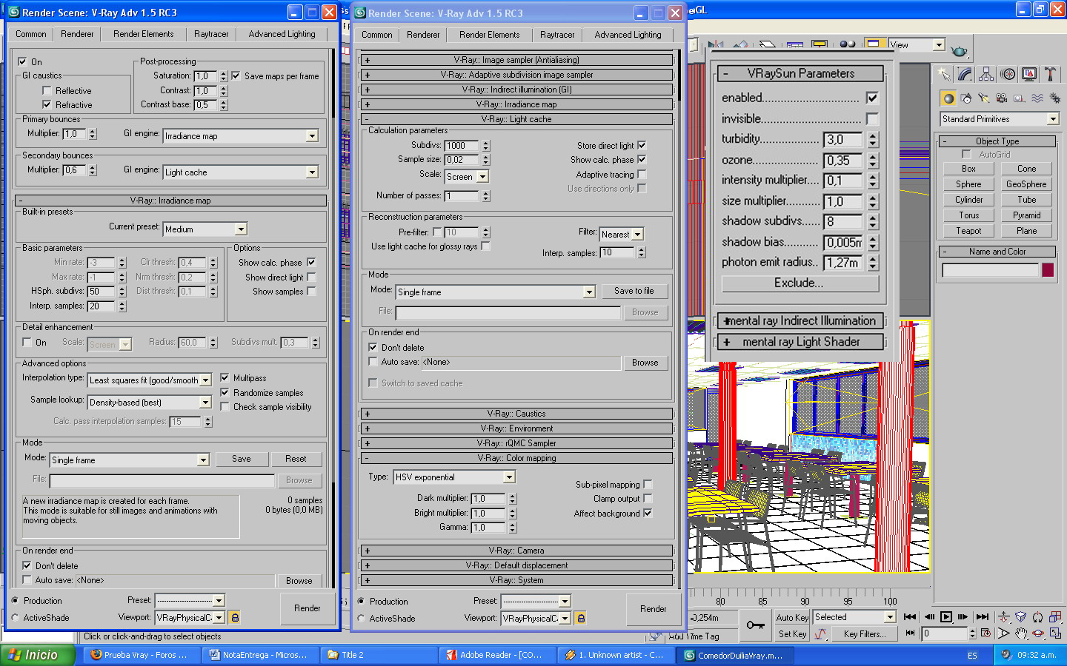Select the Geometry category sphere icon
This screenshot has width=1067, height=666.
pos(948,98)
